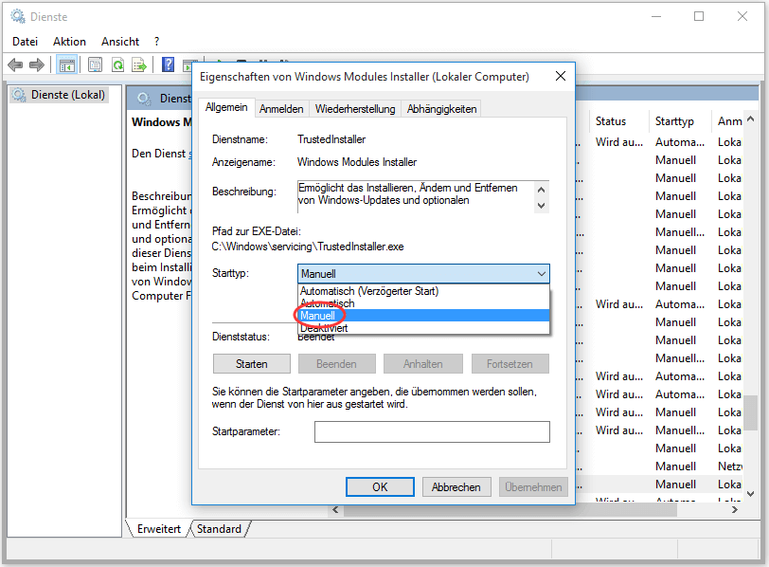Open the Ansicht menu

120,42
